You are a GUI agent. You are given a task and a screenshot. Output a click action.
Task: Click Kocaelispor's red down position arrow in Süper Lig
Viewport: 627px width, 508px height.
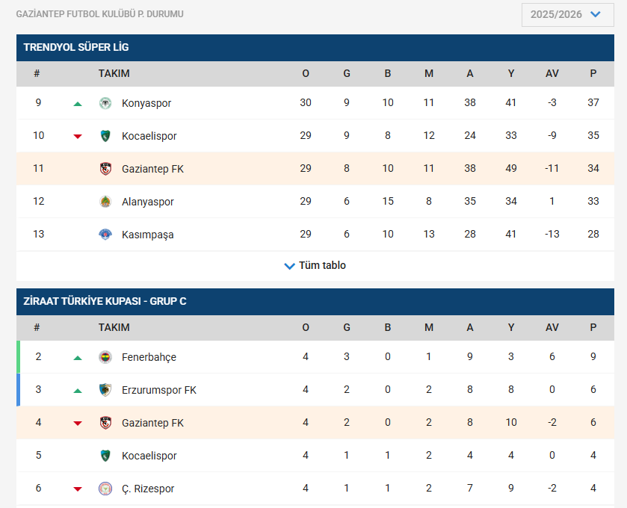[x=78, y=136]
